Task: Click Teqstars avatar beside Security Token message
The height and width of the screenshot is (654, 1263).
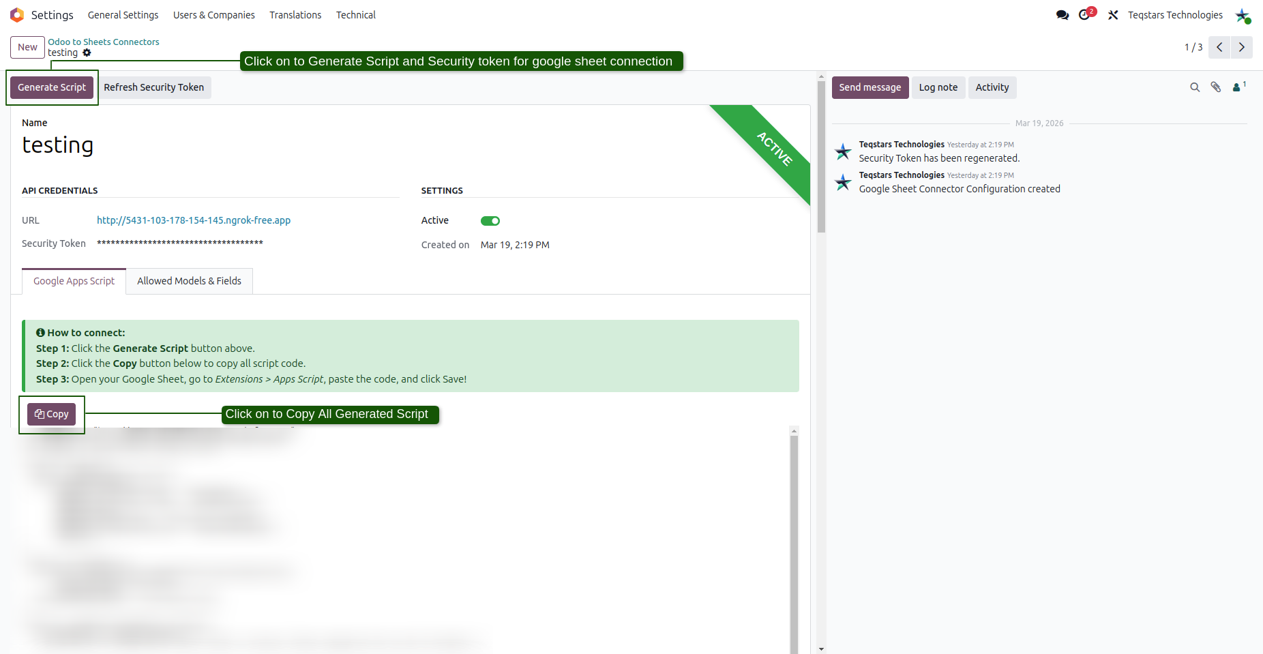Action: (844, 151)
